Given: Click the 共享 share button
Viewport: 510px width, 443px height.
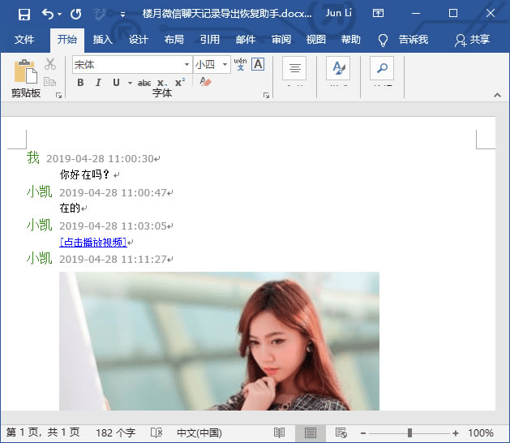Looking at the screenshot, I should pyautogui.click(x=473, y=40).
